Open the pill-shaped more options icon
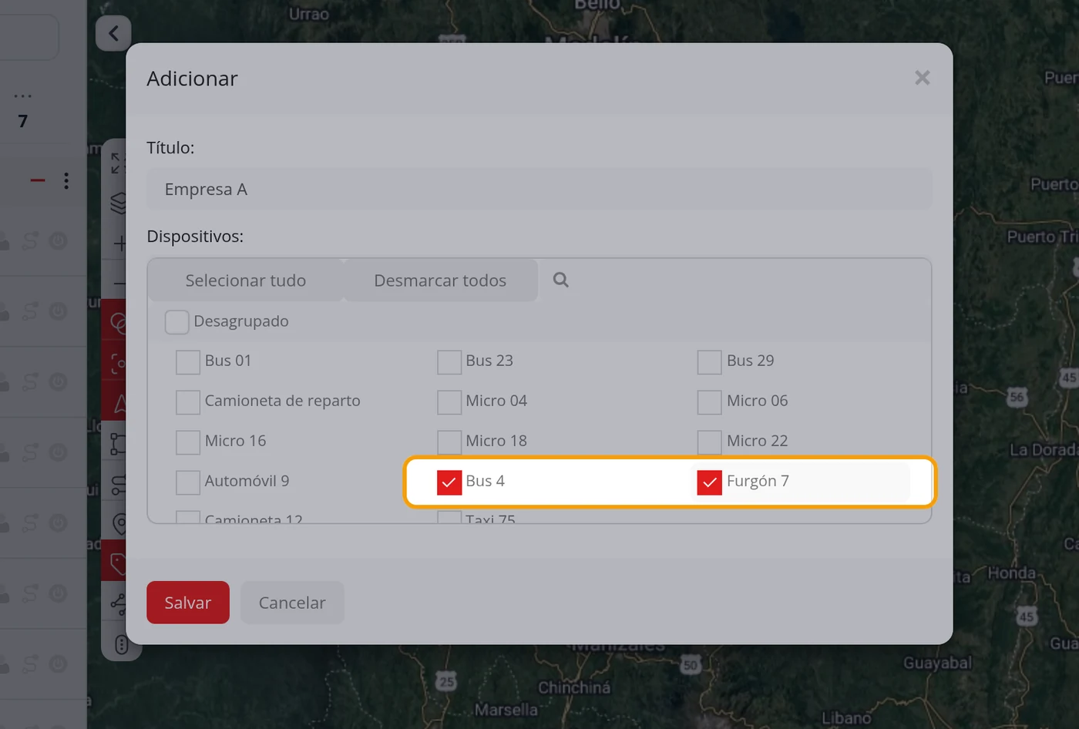The width and height of the screenshot is (1079, 729). pyautogui.click(x=121, y=644)
